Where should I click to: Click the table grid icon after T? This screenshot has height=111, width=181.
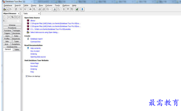[x=72, y=9]
